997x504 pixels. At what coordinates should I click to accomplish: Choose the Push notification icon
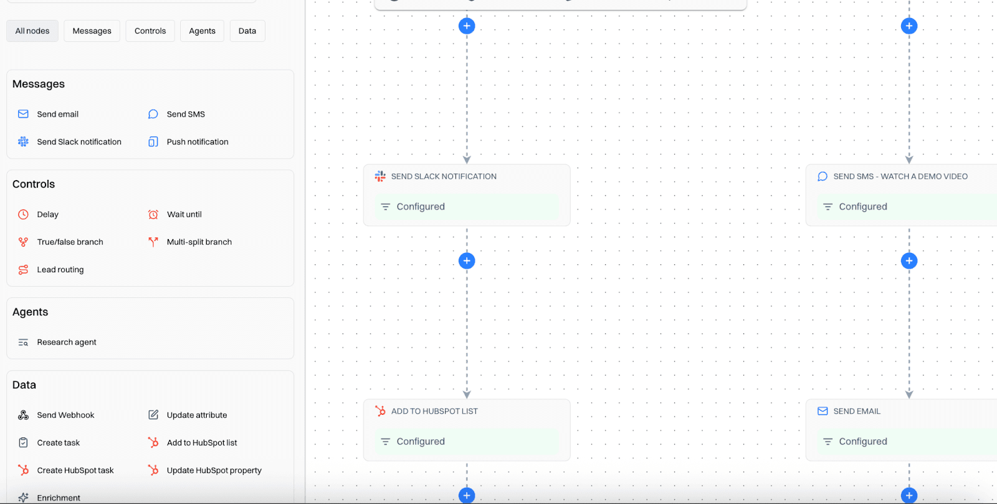pos(153,142)
